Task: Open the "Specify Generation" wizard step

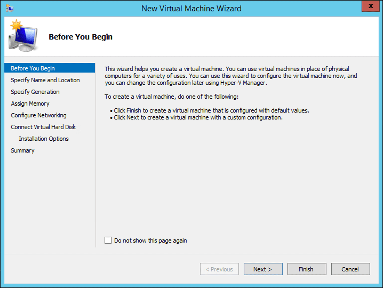Action: click(35, 92)
